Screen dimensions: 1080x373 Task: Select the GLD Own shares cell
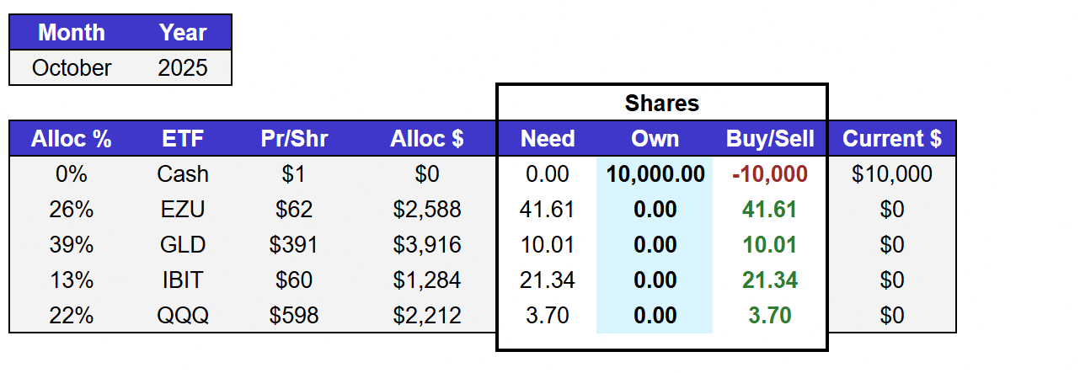coord(655,245)
